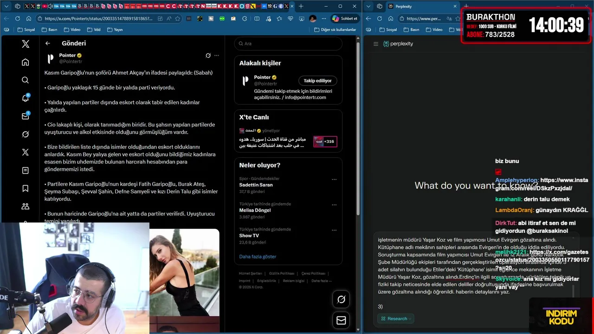Toggle favorite star for X page
Screen dimensions: 594x334
coord(178,19)
